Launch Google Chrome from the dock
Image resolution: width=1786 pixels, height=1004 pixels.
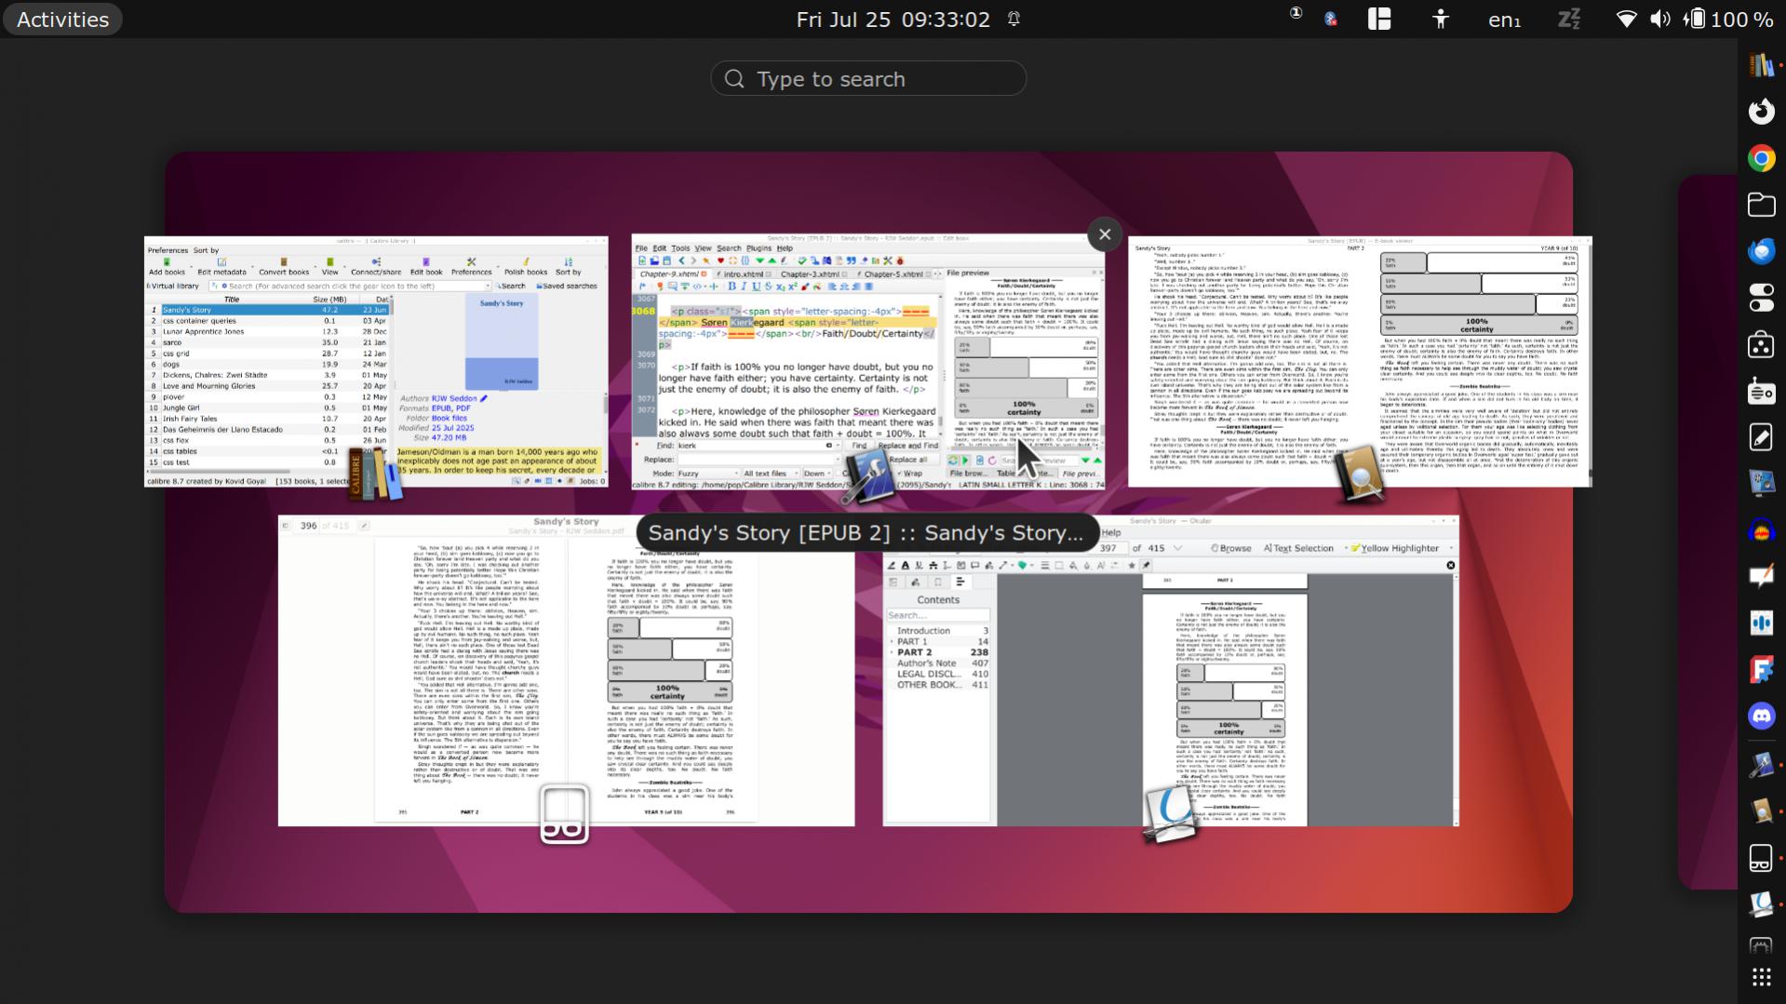pyautogui.click(x=1760, y=158)
